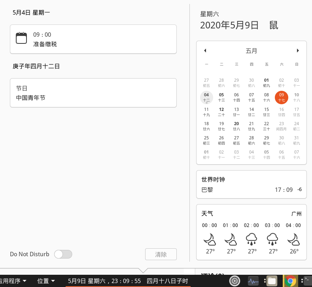Select May 01 初九 in calendar
This screenshot has height=287, width=312.
click(267, 83)
